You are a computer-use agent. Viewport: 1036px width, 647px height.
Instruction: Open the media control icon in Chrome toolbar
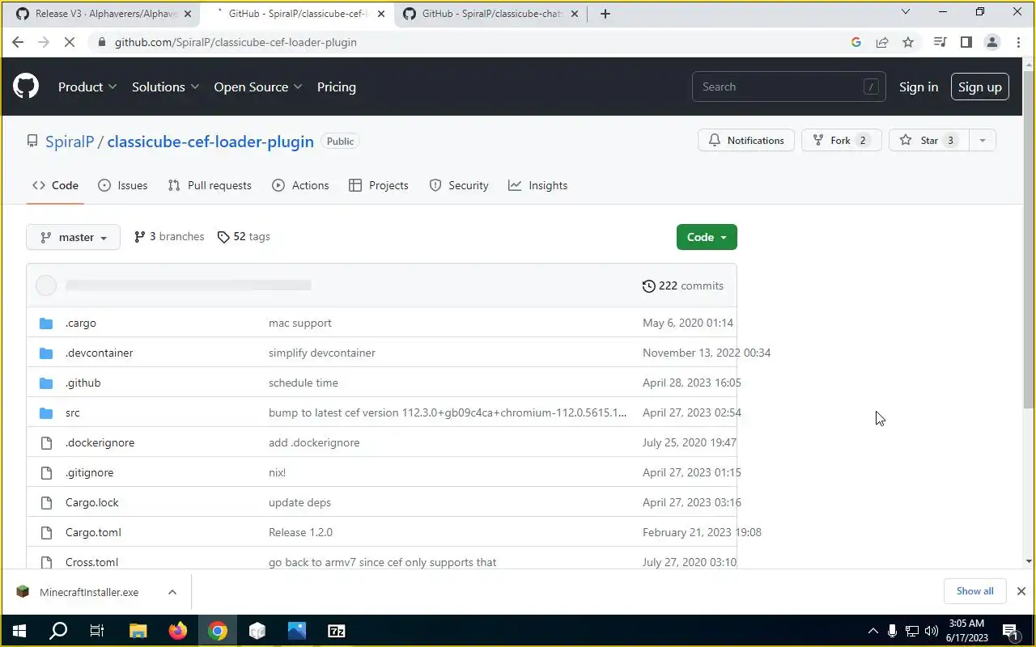940,42
